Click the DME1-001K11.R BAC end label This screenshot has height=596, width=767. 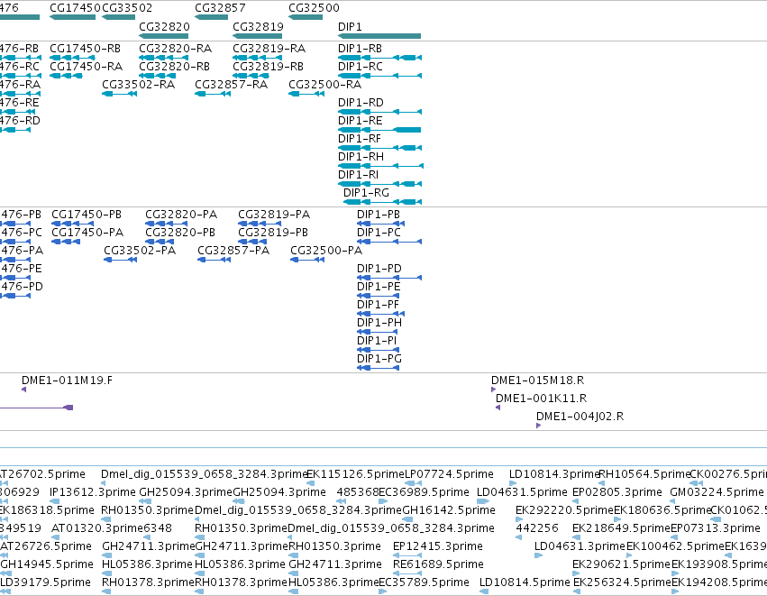[542, 399]
